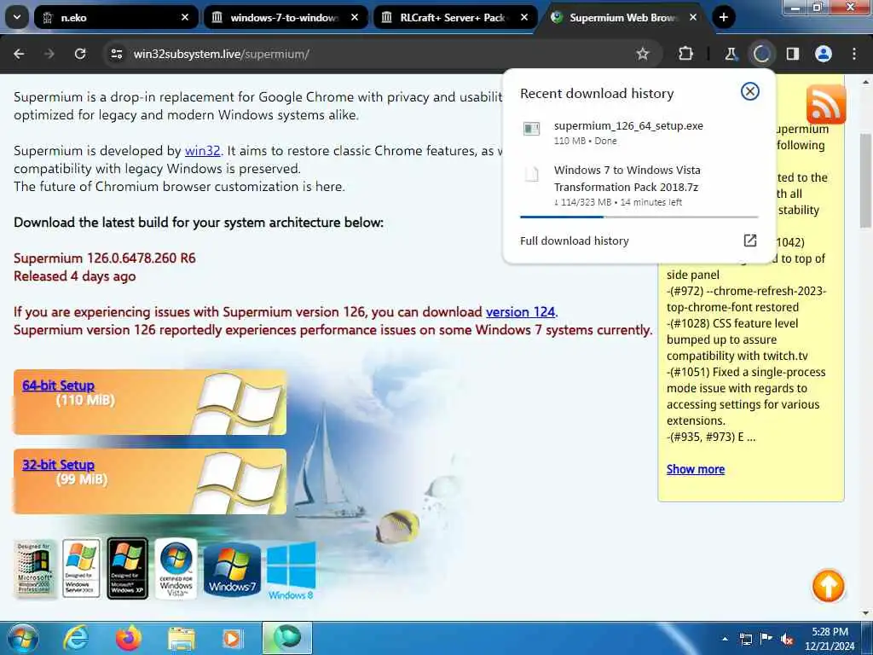This screenshot has width=873, height=655.
Task: Toggle the browser side panel icon
Action: (x=792, y=54)
